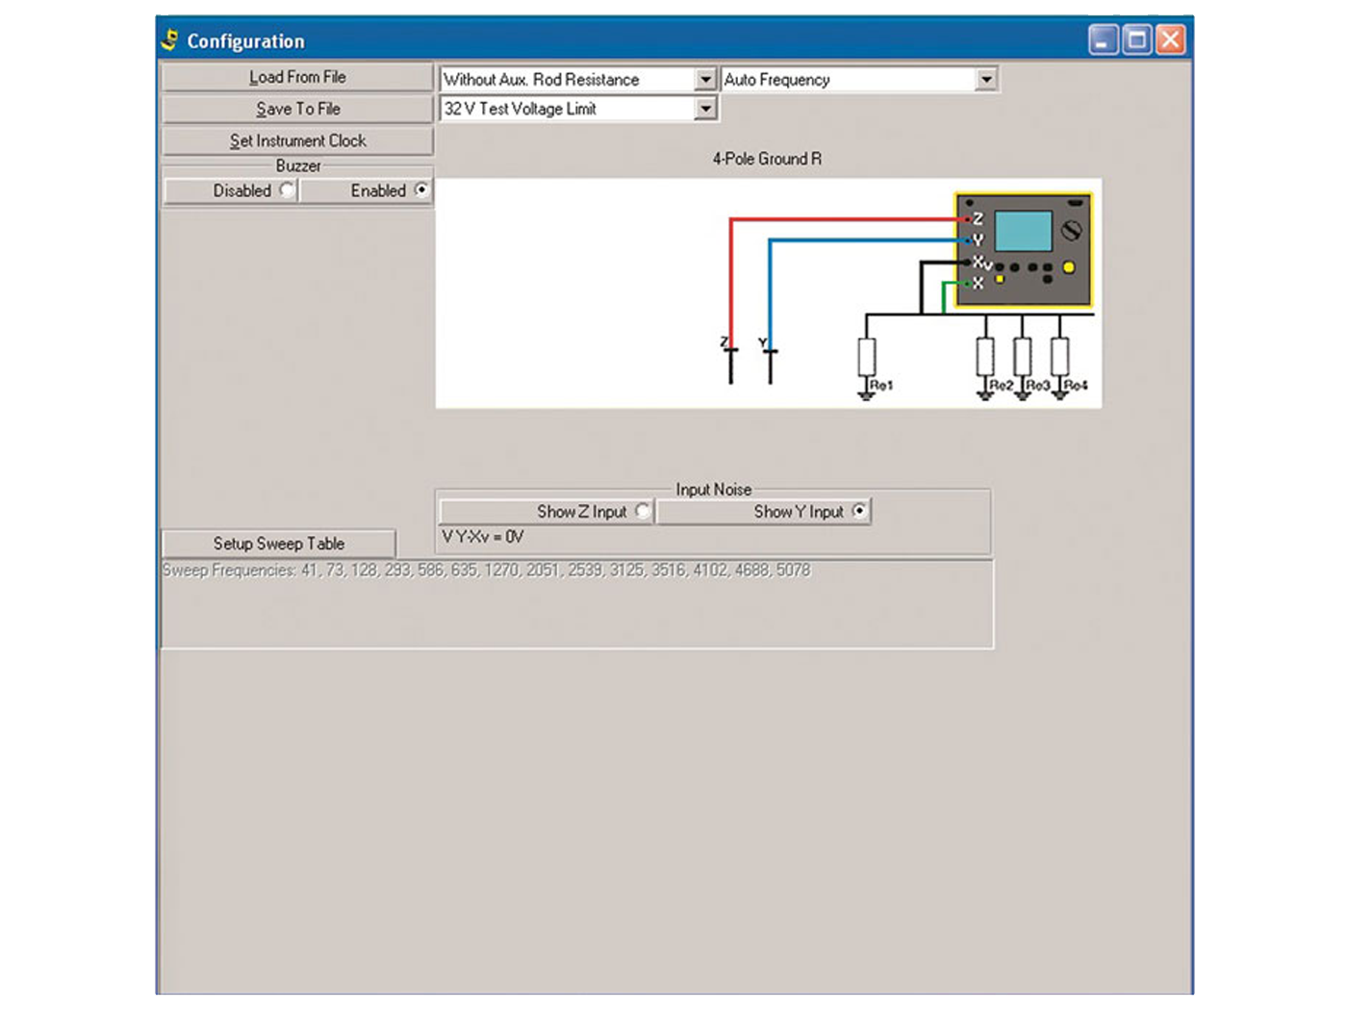This screenshot has width=1347, height=1010.
Task: Open the Auto Frequency dropdown list
Action: (986, 80)
